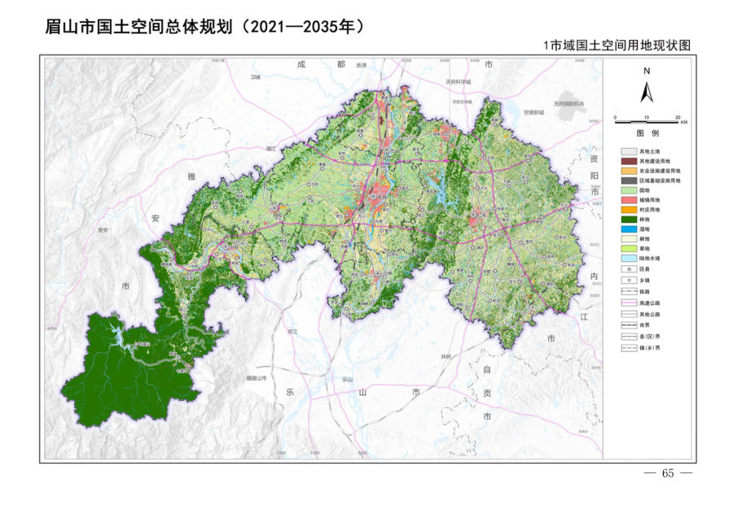
Task: Click the 草地 legend label text
Action: [645, 249]
